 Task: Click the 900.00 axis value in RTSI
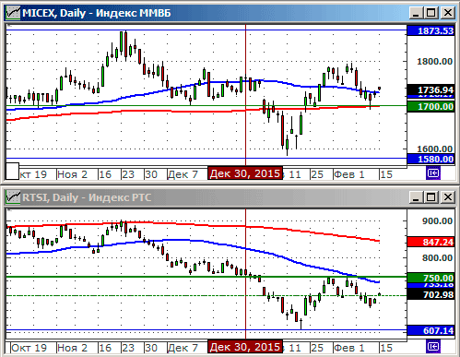[x=437, y=221]
